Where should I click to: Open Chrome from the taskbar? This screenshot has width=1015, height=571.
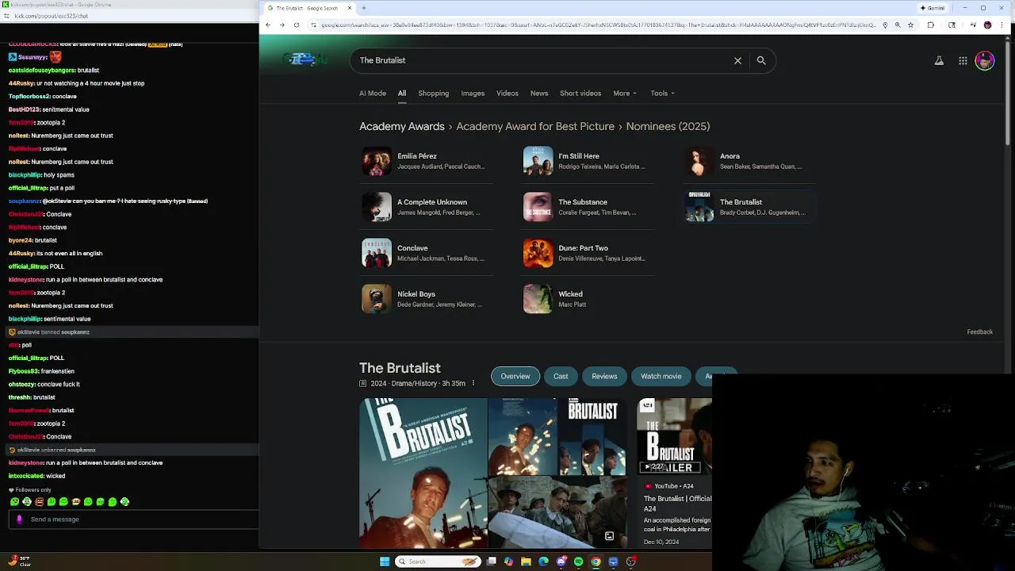(596, 561)
